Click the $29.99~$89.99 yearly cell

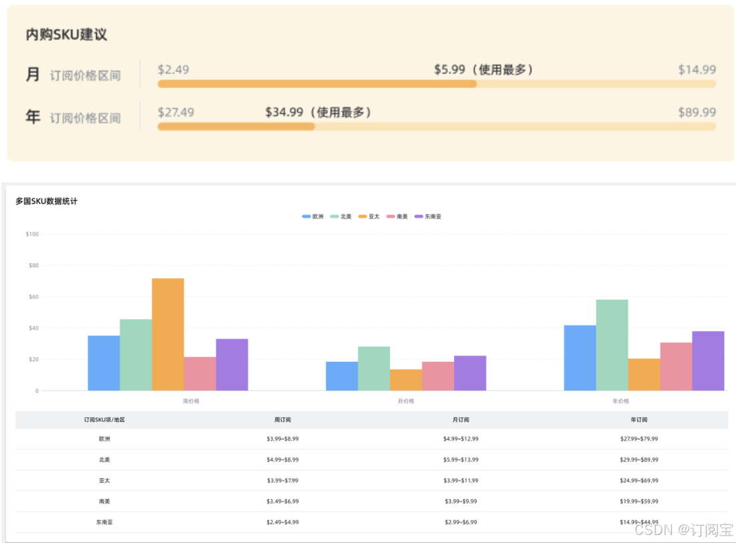pyautogui.click(x=639, y=460)
